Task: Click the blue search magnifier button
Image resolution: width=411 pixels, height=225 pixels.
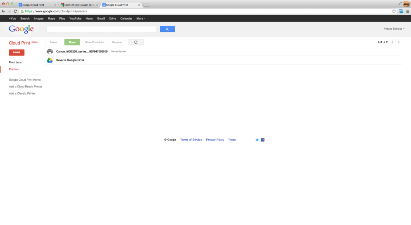Action: pos(167,29)
